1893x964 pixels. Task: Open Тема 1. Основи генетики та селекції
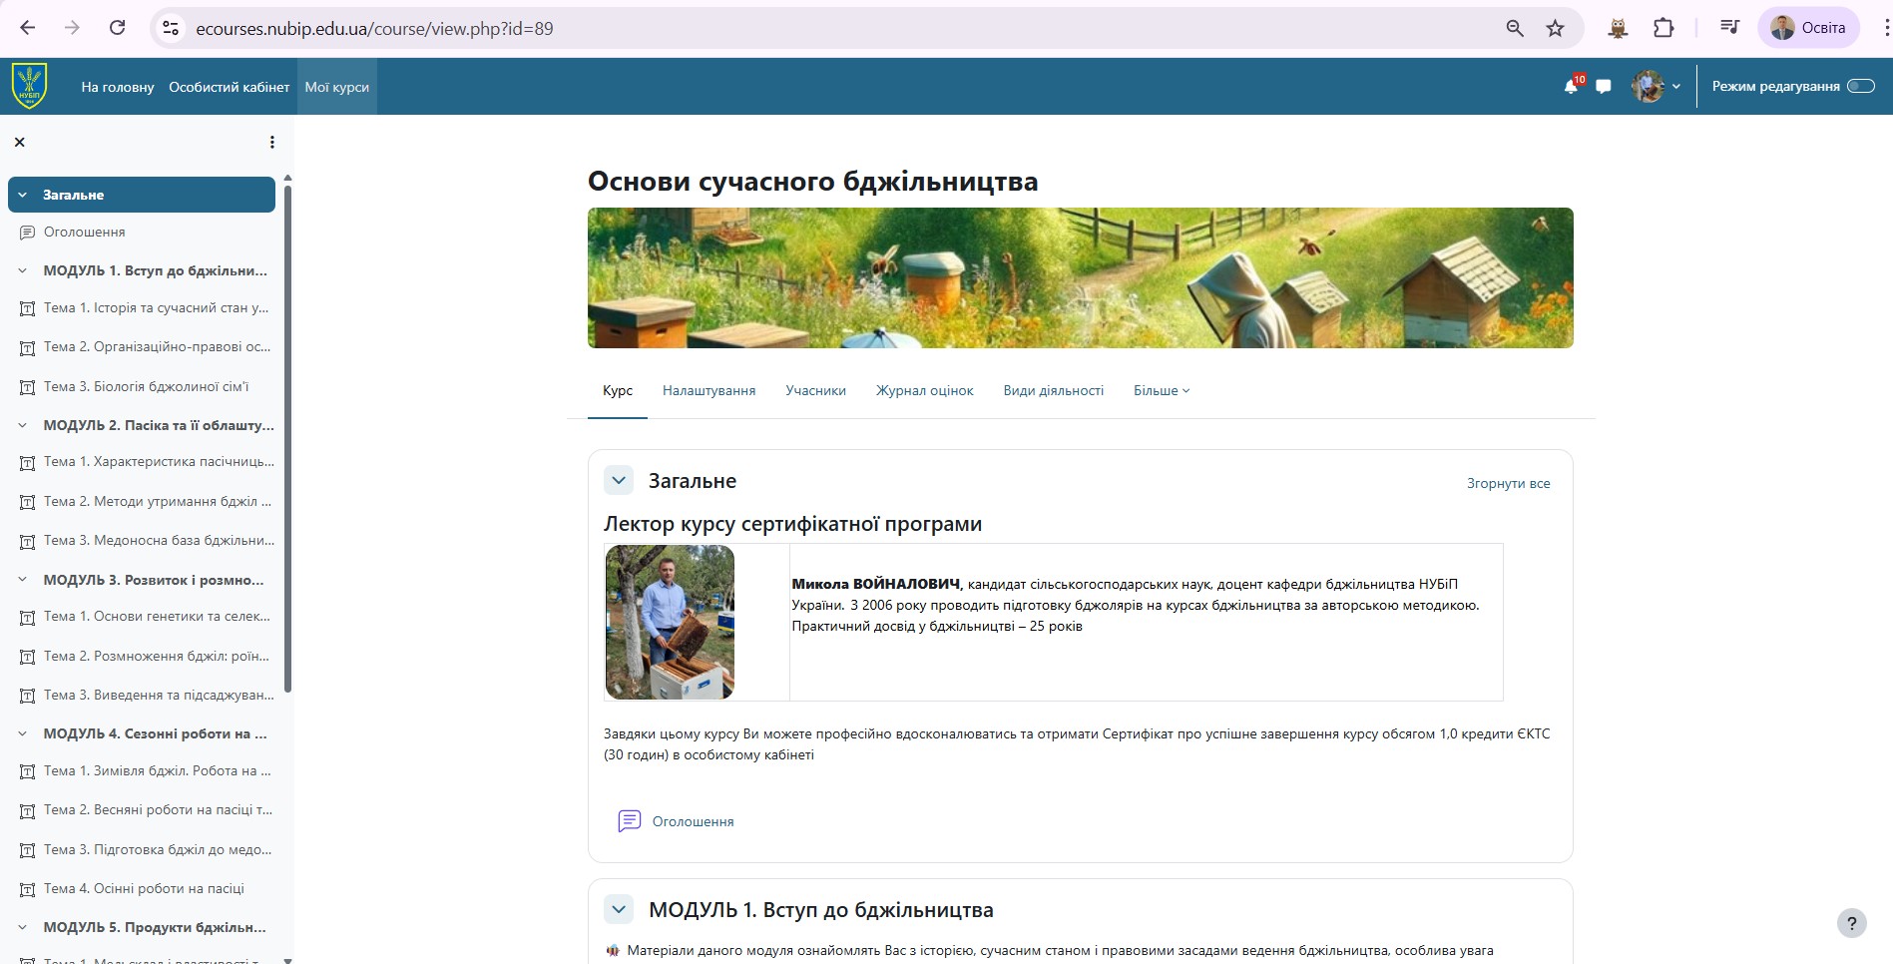click(x=157, y=617)
